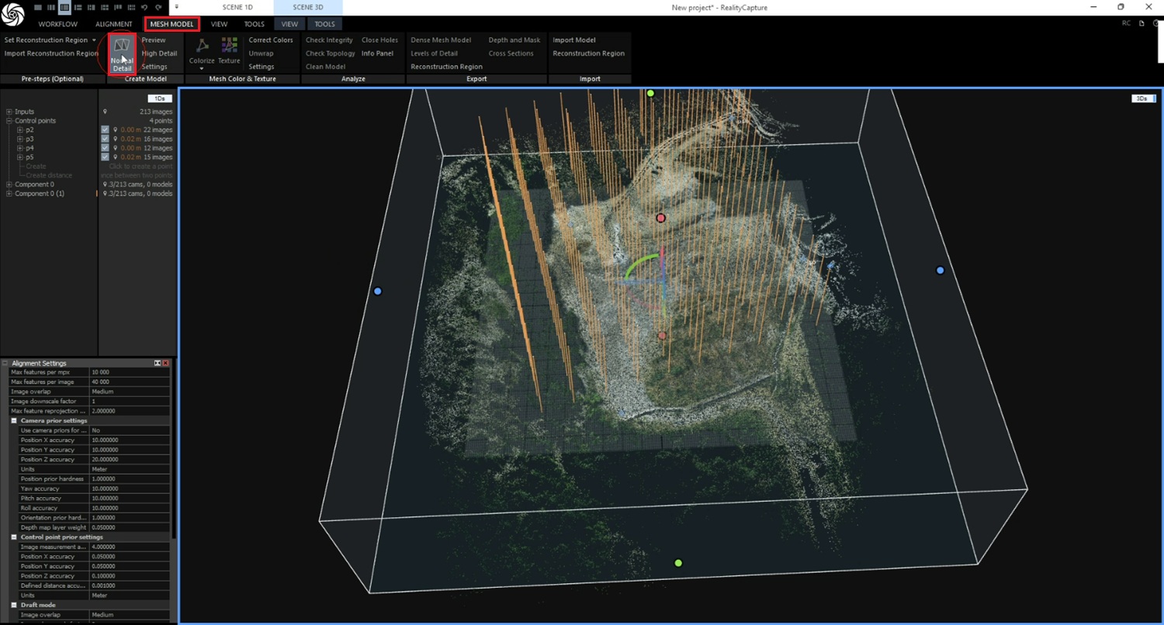Close the Alignment Settings panel

(x=165, y=363)
